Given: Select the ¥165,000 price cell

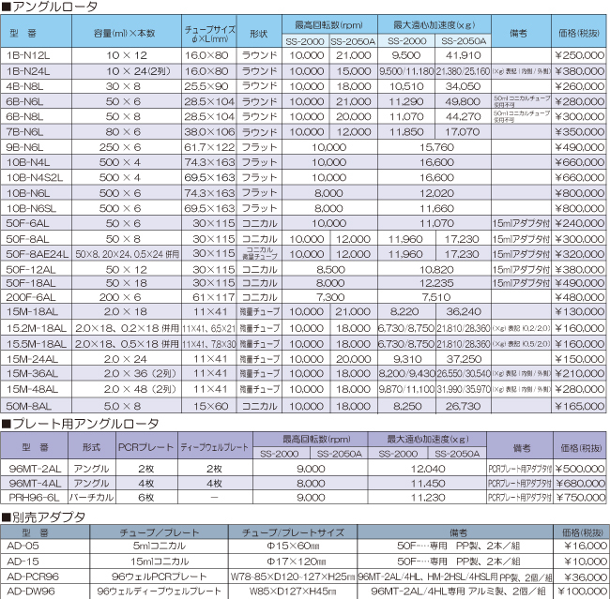Looking at the screenshot, I should (579, 406).
